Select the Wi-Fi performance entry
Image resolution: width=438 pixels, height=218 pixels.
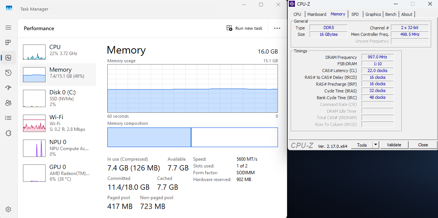click(57, 123)
